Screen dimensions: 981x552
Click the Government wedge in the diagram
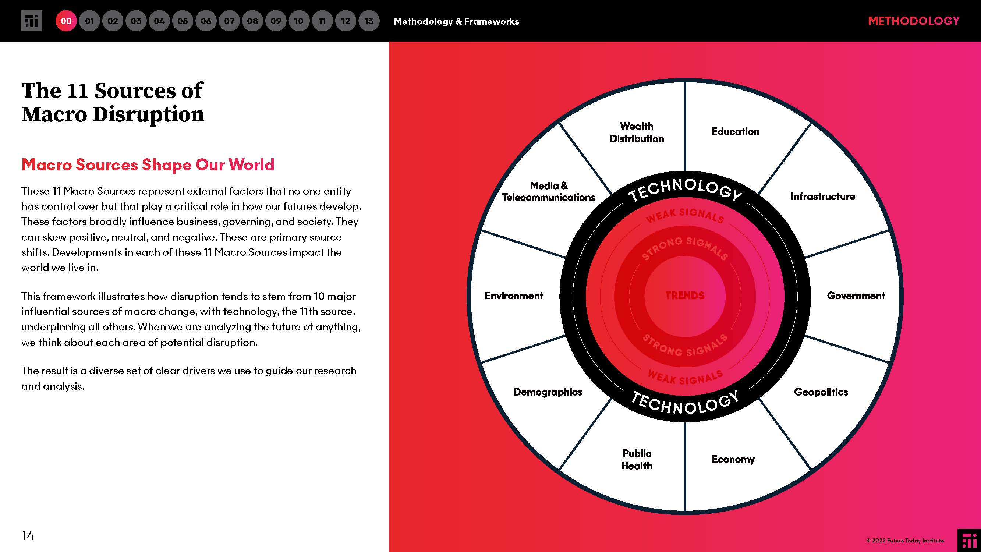(856, 296)
